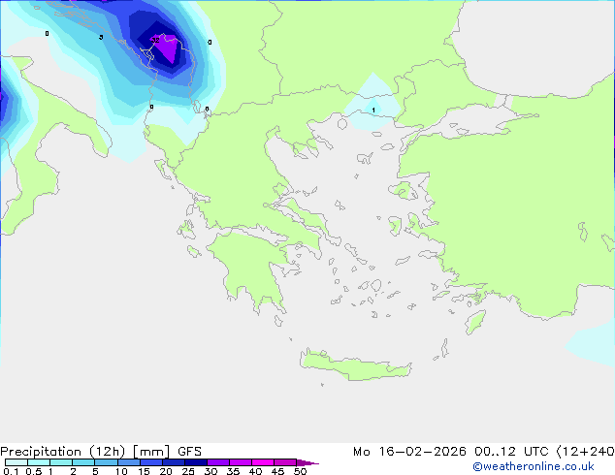Click the above-50 arrow tip of the legend

[x=307, y=462]
